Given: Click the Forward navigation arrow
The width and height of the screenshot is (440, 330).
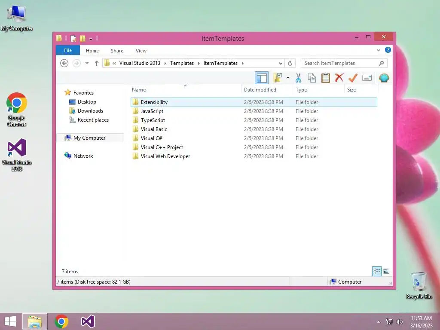Looking at the screenshot, I should pyautogui.click(x=76, y=63).
